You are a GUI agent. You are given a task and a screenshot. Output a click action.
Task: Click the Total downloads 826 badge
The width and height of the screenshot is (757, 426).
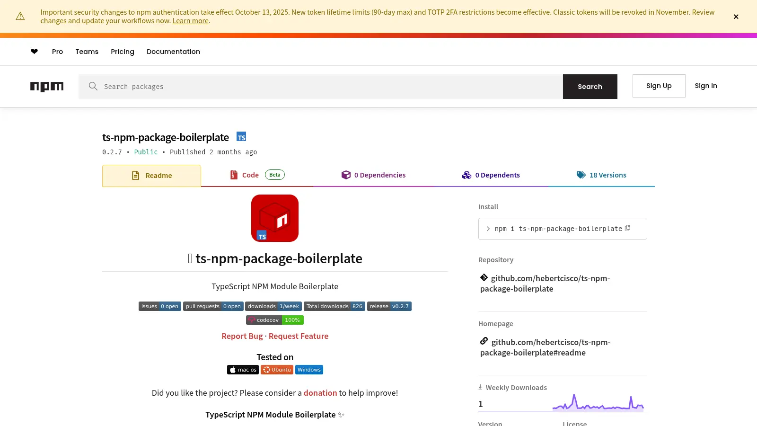(x=334, y=306)
